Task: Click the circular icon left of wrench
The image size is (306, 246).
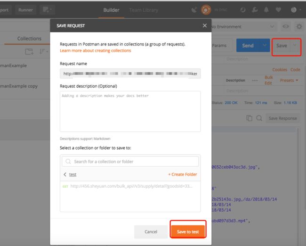Action: (x=243, y=10)
